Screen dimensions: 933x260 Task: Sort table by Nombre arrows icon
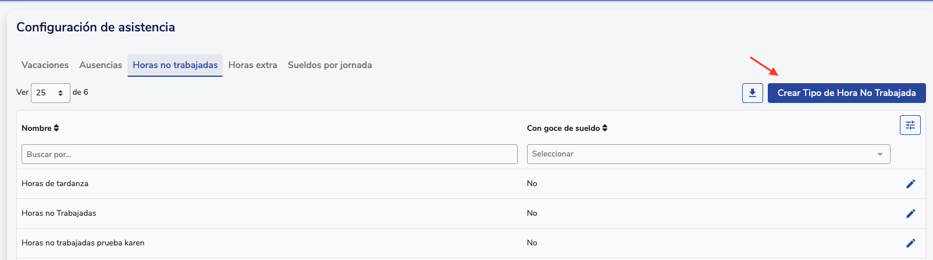click(x=56, y=128)
